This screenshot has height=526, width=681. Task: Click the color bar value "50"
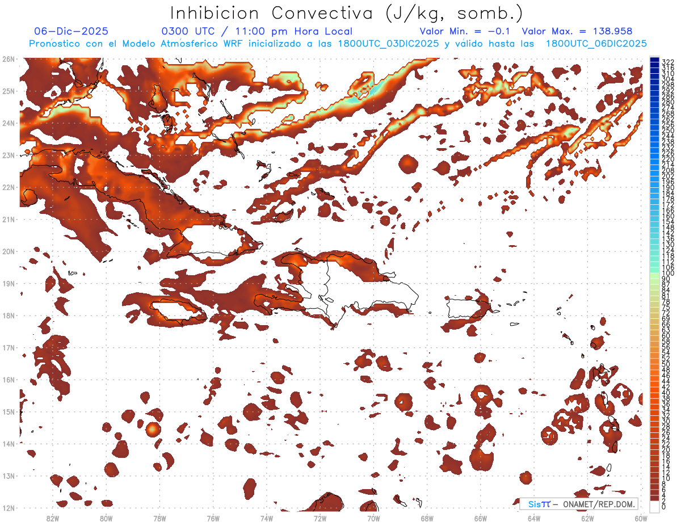(x=666, y=364)
